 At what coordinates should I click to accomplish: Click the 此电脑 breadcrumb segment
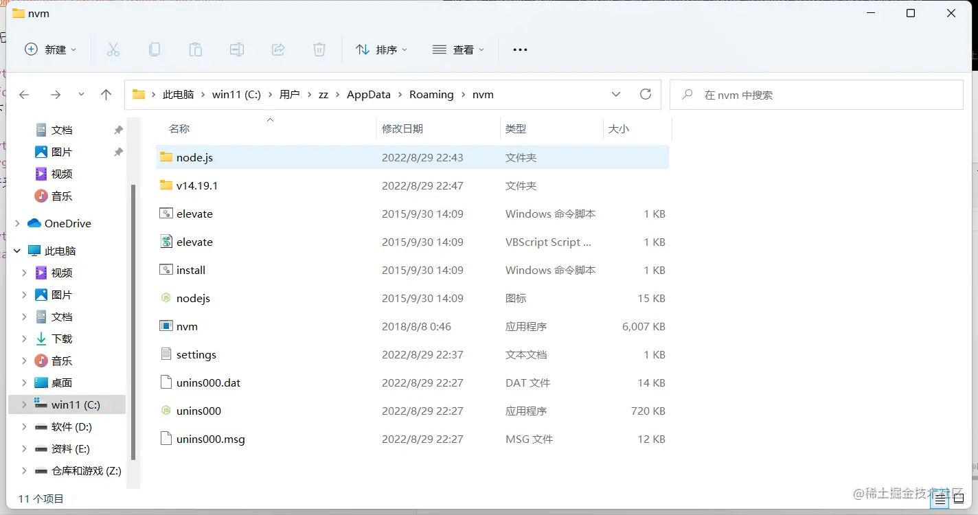[178, 95]
